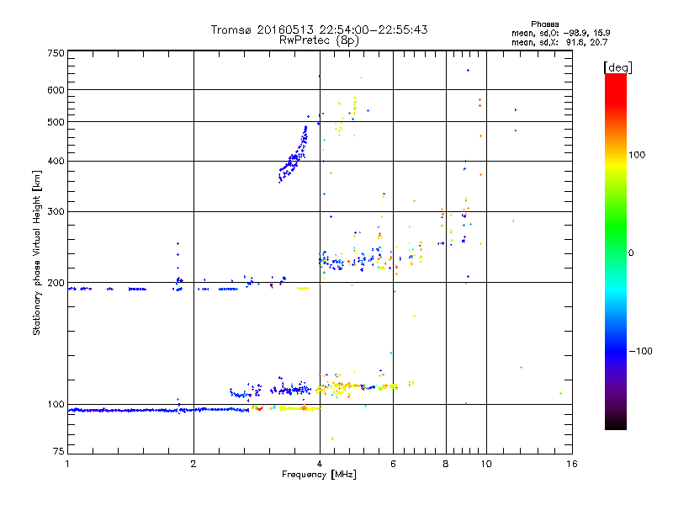Click the y-axis tick label '75'
Screen dimensions: 673x505
pos(59,451)
